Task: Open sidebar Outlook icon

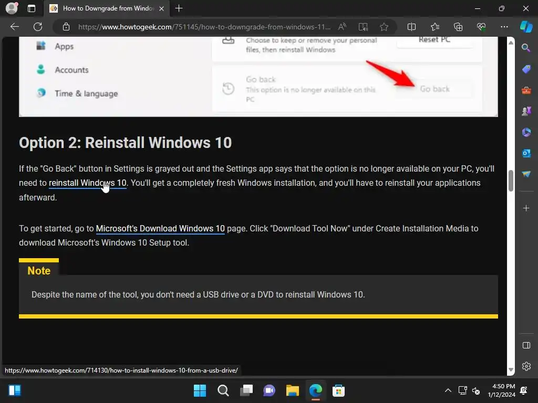Action: tap(526, 153)
